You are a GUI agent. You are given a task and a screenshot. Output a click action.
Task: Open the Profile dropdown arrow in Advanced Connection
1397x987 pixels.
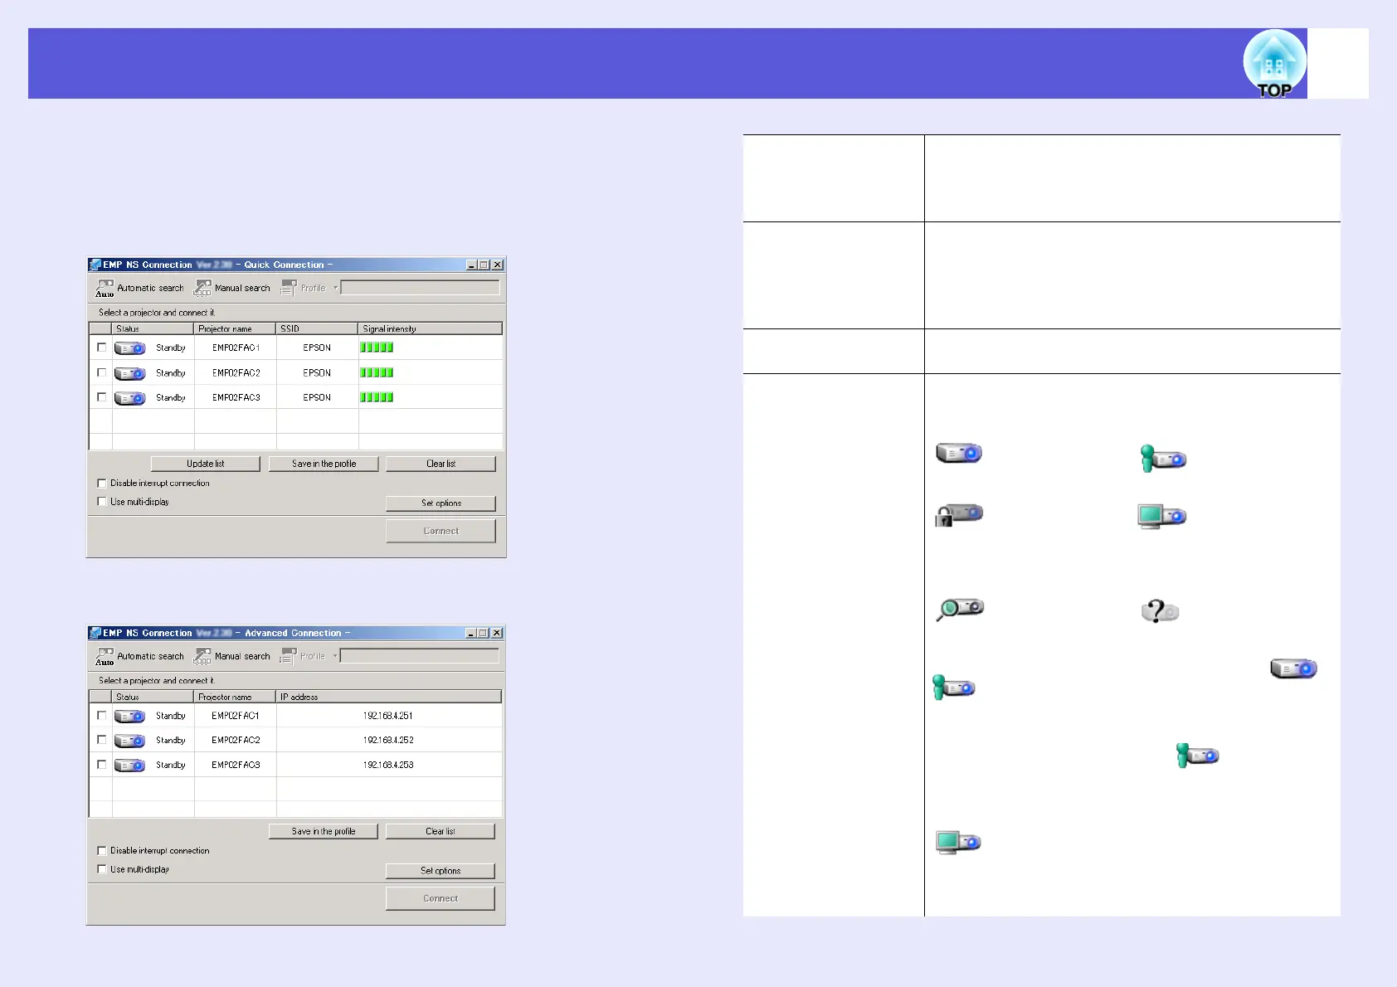(x=335, y=656)
